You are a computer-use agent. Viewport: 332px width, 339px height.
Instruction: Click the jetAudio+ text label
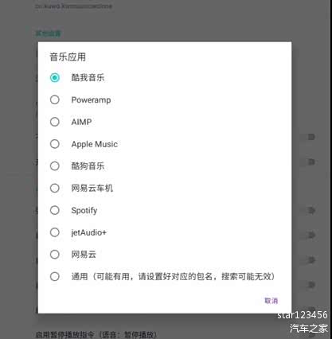tap(88, 232)
